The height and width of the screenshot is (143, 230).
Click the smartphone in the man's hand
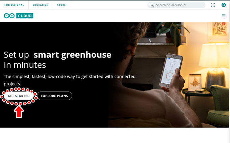[x=171, y=70]
